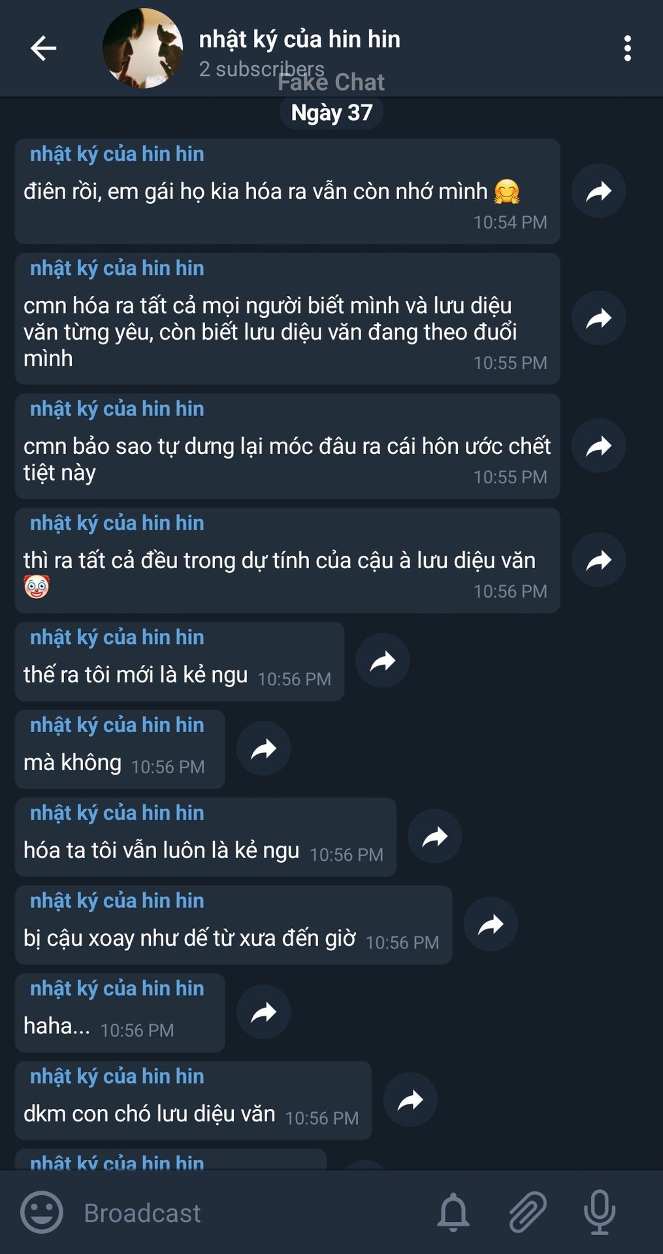
Task: Forward the 'bị cậu xoay như dế' message
Action: 491,924
